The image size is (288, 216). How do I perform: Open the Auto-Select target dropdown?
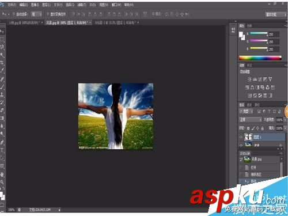36,14
